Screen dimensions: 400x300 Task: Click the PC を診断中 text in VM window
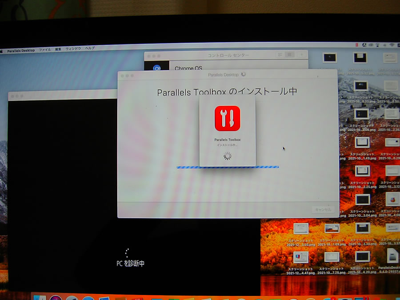coord(130,263)
